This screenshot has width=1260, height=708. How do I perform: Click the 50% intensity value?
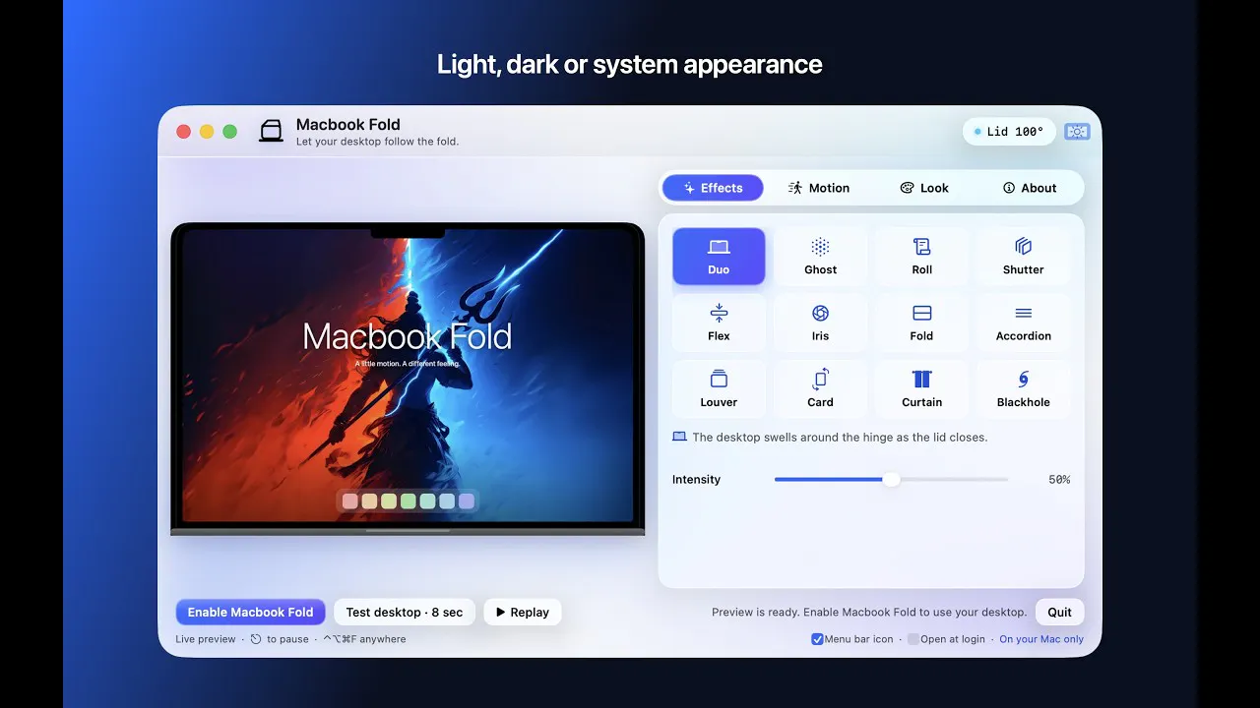pos(1059,480)
